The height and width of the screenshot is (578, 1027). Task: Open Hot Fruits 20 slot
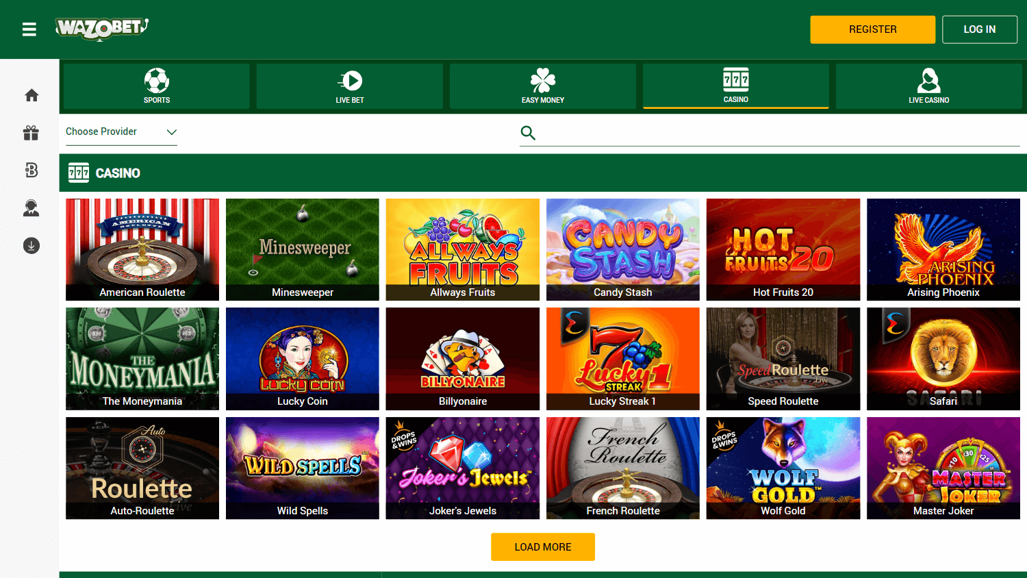[x=783, y=249]
